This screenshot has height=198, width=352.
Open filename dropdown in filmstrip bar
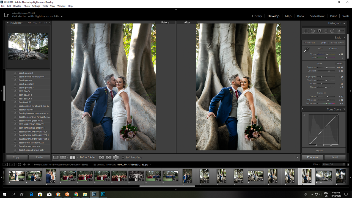point(150,164)
